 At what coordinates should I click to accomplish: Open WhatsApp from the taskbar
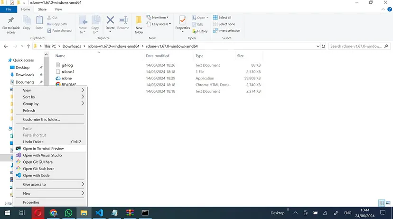(68, 213)
